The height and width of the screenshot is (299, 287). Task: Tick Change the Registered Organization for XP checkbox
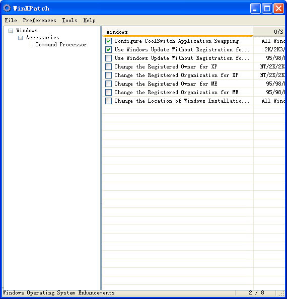tap(109, 75)
